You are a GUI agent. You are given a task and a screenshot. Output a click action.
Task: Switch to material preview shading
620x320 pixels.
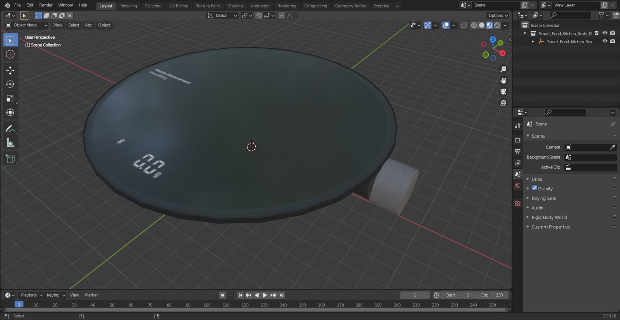click(x=489, y=25)
